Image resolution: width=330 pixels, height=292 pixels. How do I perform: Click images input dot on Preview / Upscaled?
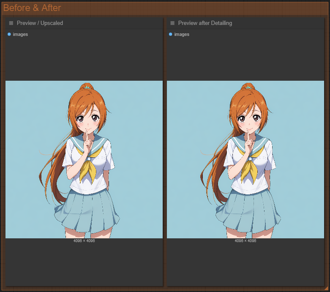click(x=9, y=34)
